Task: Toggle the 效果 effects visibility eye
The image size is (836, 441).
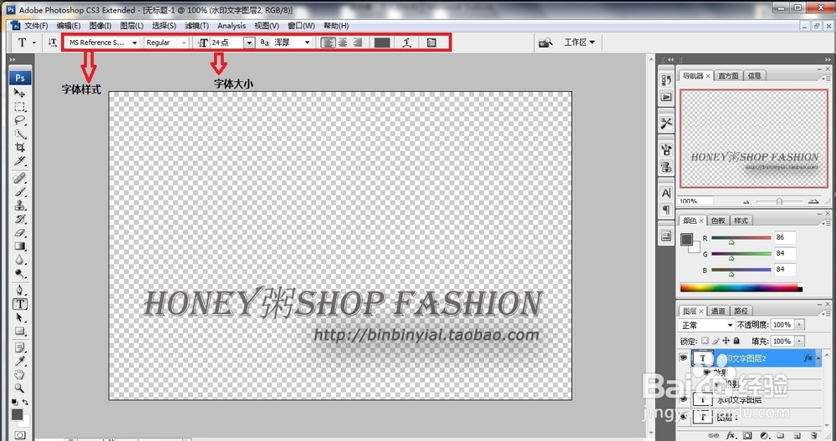Action: tap(706, 373)
